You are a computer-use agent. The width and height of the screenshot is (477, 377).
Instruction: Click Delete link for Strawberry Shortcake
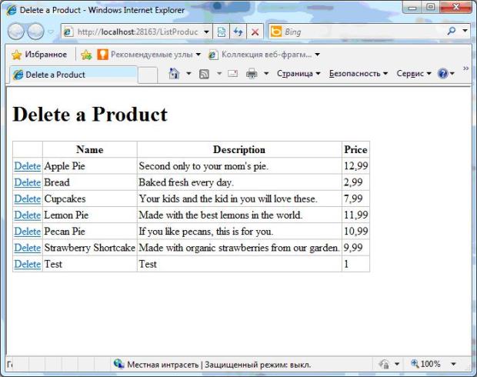(x=27, y=248)
